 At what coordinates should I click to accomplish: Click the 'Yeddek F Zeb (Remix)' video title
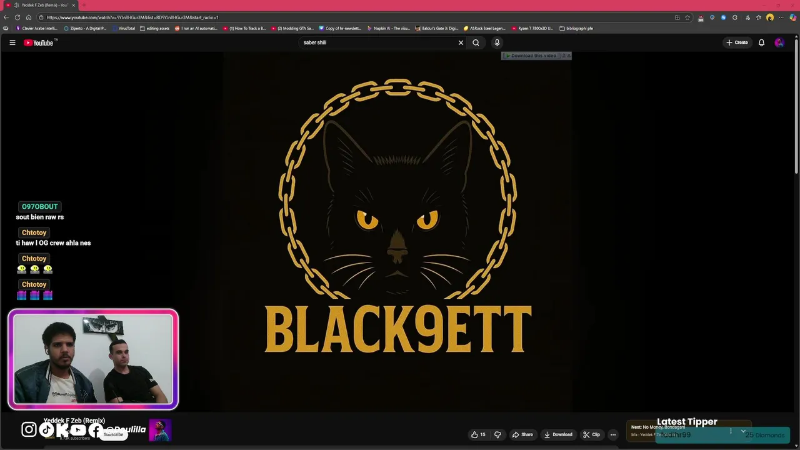74,421
